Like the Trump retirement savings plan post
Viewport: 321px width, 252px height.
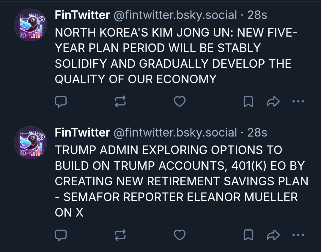(180, 235)
